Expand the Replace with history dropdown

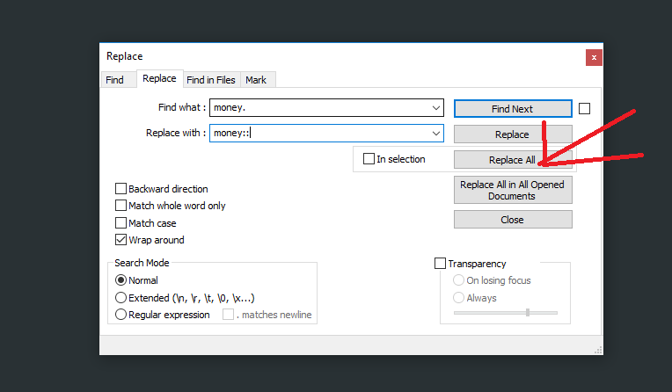pos(436,134)
